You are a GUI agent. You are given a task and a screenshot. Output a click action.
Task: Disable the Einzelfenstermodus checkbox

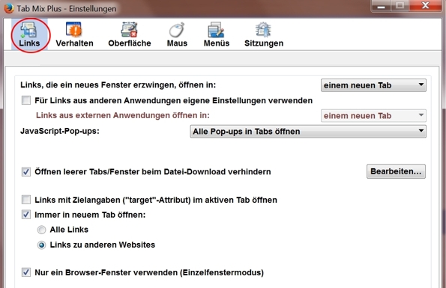[26, 272]
